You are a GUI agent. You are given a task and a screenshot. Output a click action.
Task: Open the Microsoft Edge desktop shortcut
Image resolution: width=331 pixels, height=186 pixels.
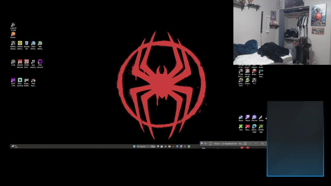(254, 129)
